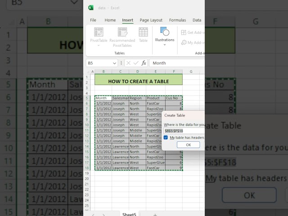Screen dimensions: 288x216
Task: Expand the Name Box dropdown arrow
Action: [114, 63]
